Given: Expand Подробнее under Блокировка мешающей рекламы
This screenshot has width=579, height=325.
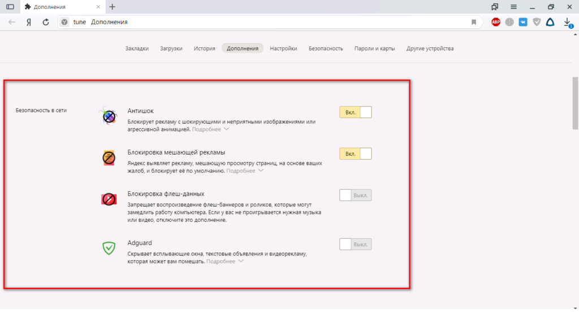Looking at the screenshot, I should click(245, 170).
